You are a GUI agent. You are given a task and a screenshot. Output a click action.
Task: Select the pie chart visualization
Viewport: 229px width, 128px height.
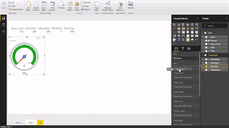(179, 32)
